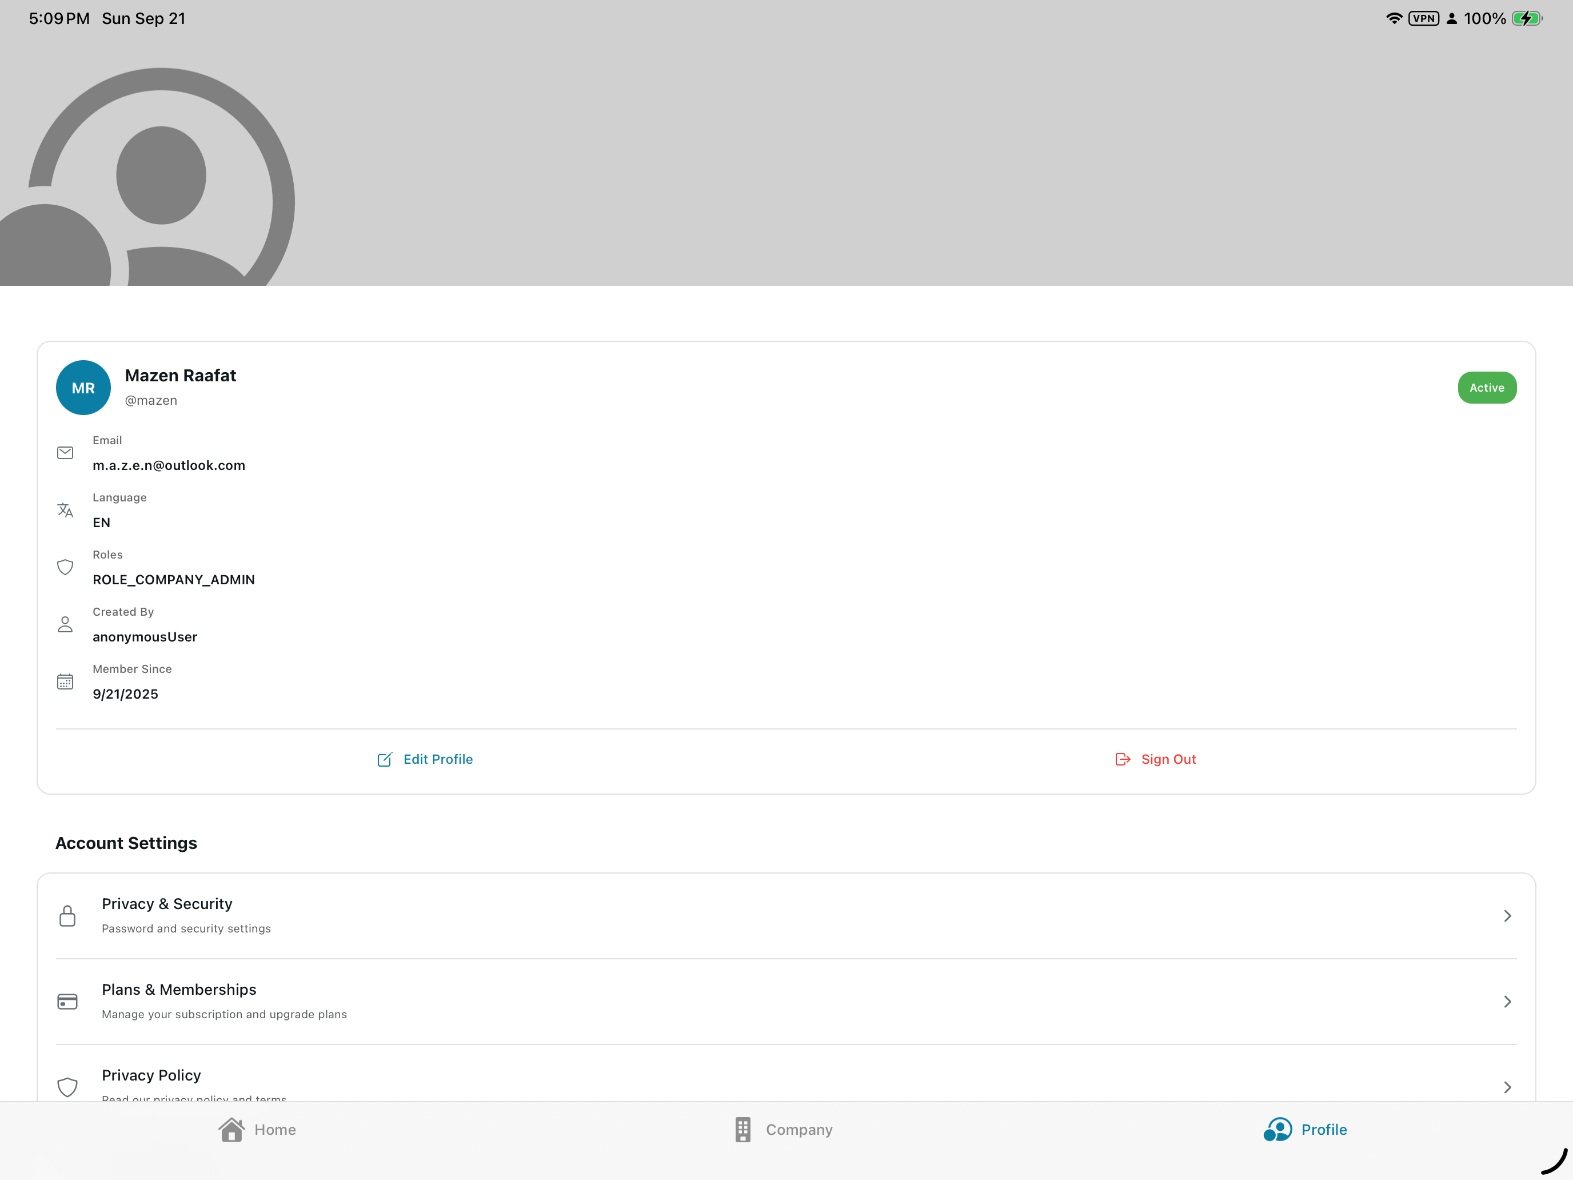1573x1180 pixels.
Task: Click the Roles field label
Action: coord(107,555)
